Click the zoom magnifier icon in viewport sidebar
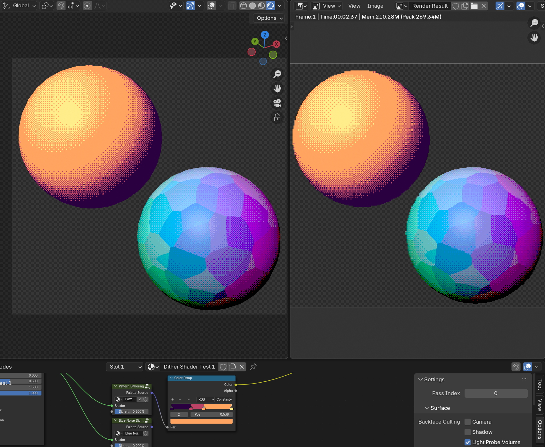 coord(277,74)
